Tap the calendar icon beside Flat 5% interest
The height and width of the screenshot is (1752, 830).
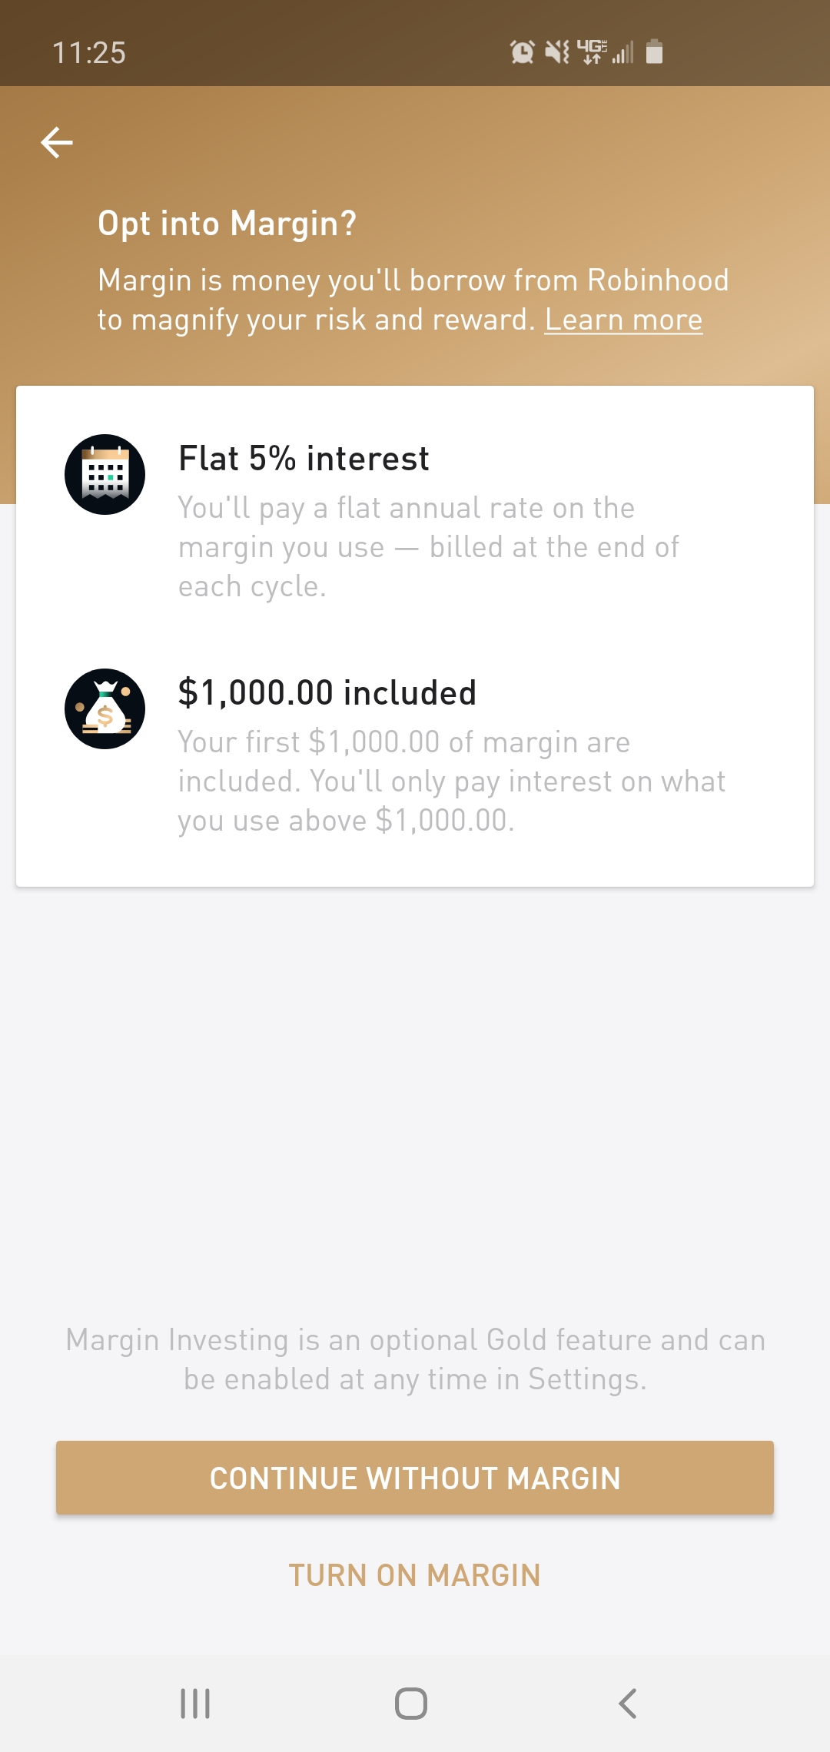[x=105, y=474]
